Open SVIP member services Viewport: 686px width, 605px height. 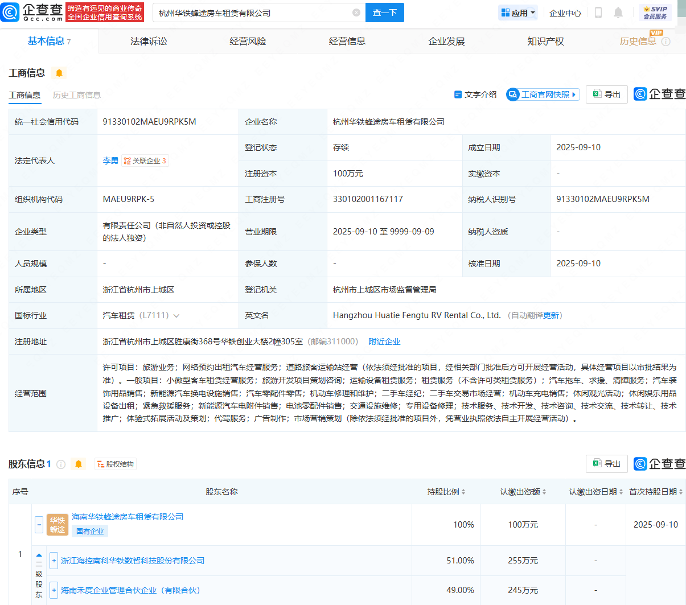(655, 13)
